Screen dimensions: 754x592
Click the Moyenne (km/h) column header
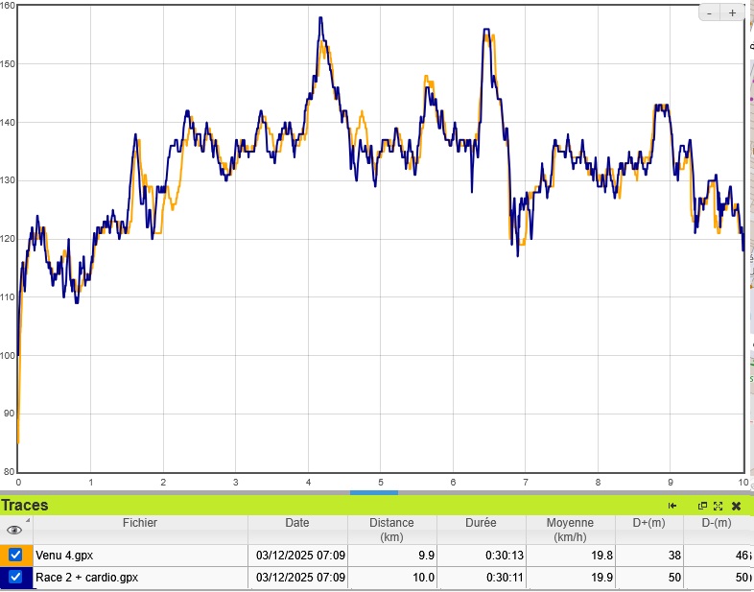pyautogui.click(x=570, y=530)
